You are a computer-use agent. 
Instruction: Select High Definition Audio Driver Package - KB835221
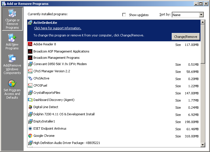coord(114,143)
